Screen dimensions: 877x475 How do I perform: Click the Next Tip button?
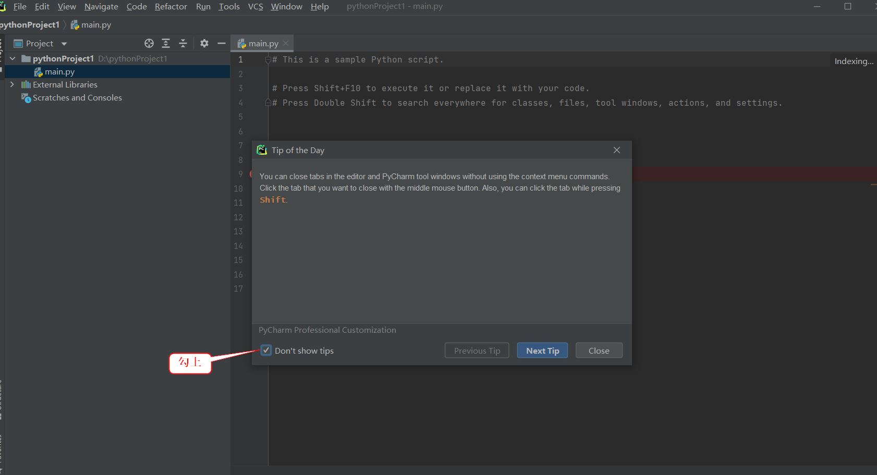pyautogui.click(x=542, y=351)
